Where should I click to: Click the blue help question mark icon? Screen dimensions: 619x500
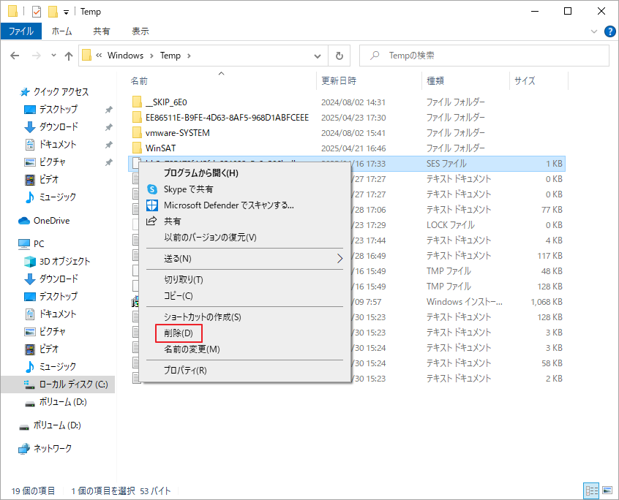click(610, 31)
